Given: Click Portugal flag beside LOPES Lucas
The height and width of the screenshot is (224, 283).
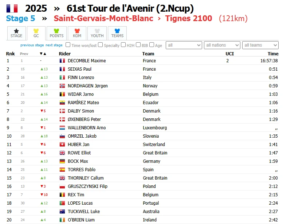Looking at the screenshot, I should point(62,203).
